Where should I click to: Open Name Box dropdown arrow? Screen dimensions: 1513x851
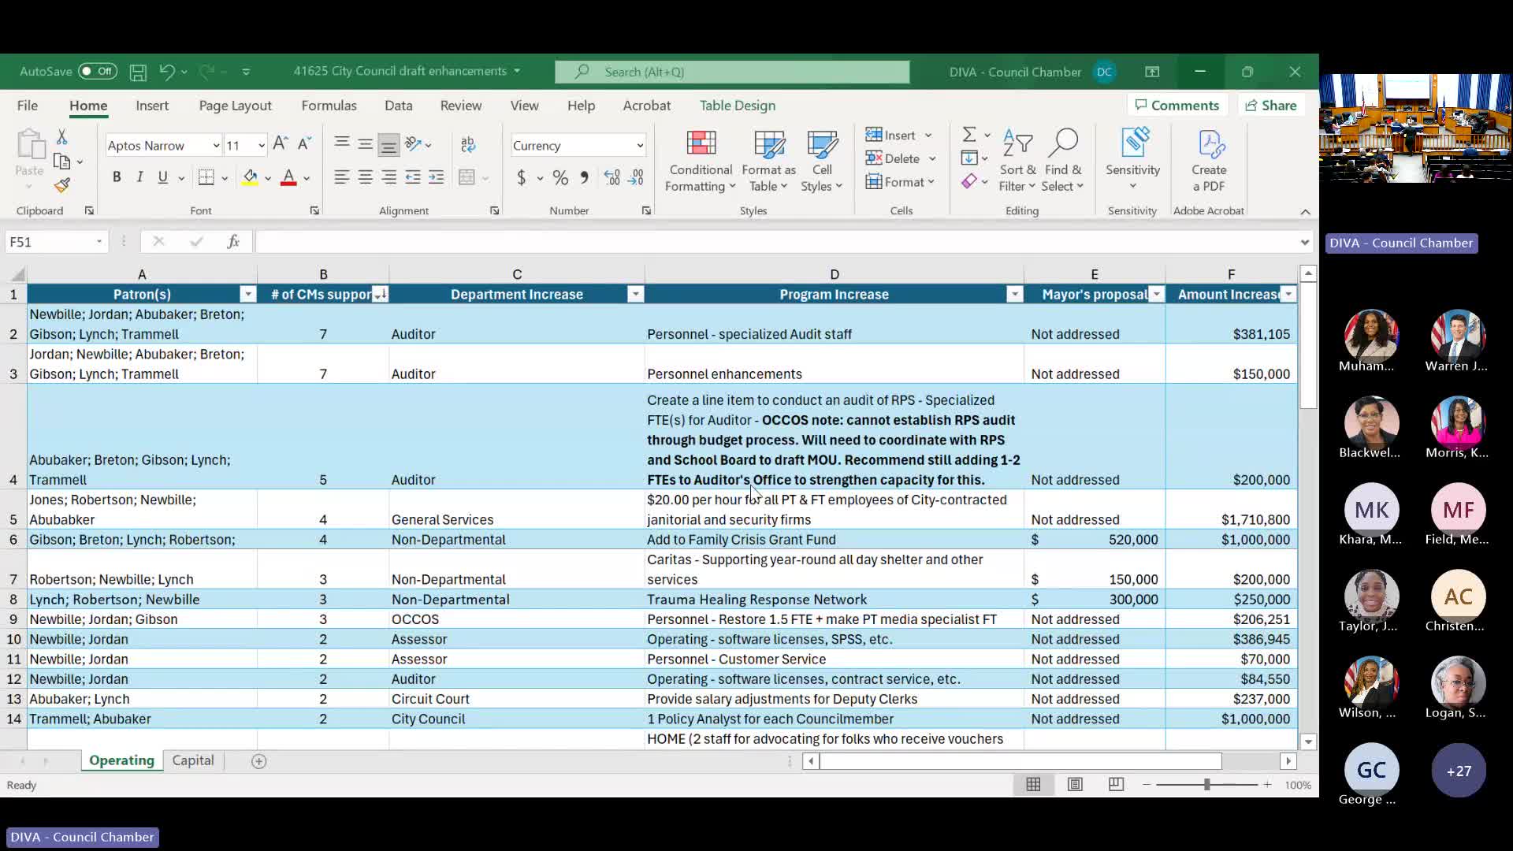(x=99, y=242)
